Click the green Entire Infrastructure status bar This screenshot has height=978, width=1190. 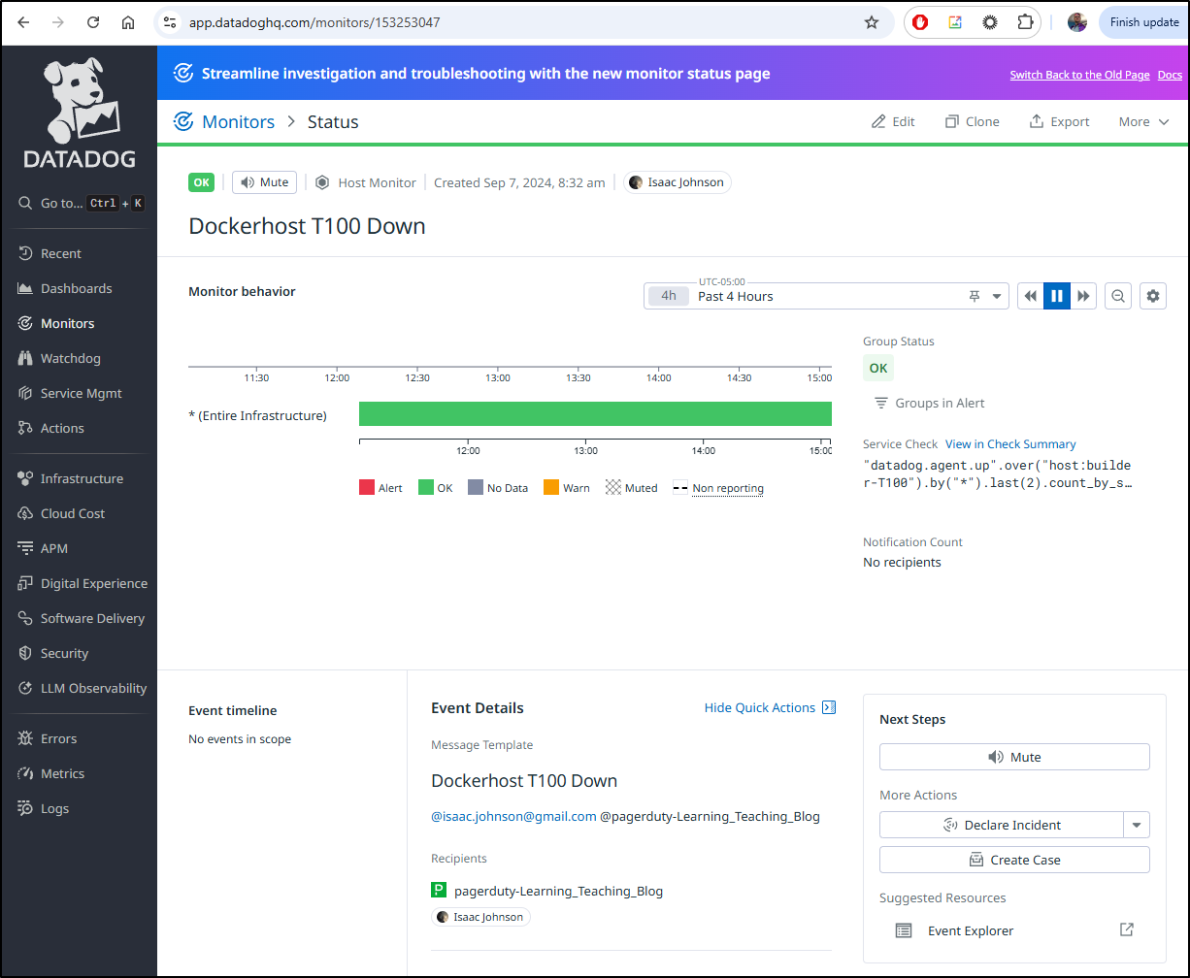595,414
